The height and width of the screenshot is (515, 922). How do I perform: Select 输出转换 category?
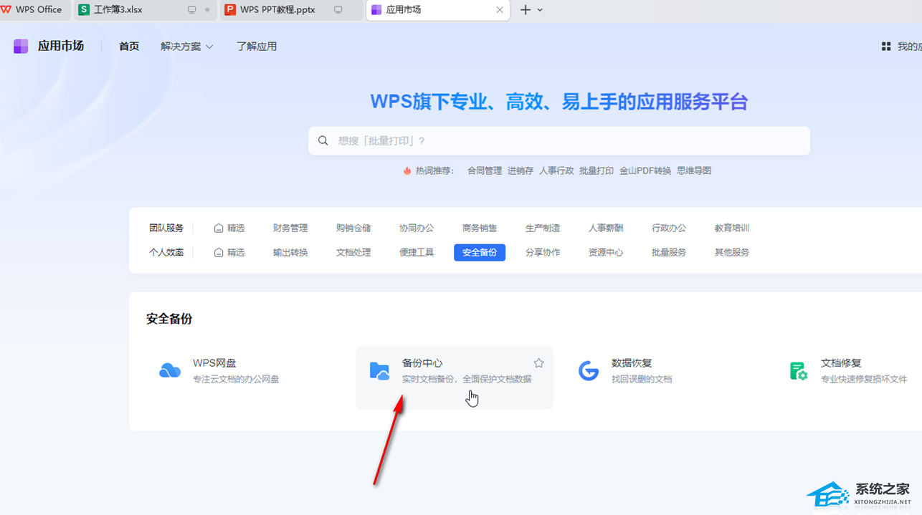coord(290,253)
